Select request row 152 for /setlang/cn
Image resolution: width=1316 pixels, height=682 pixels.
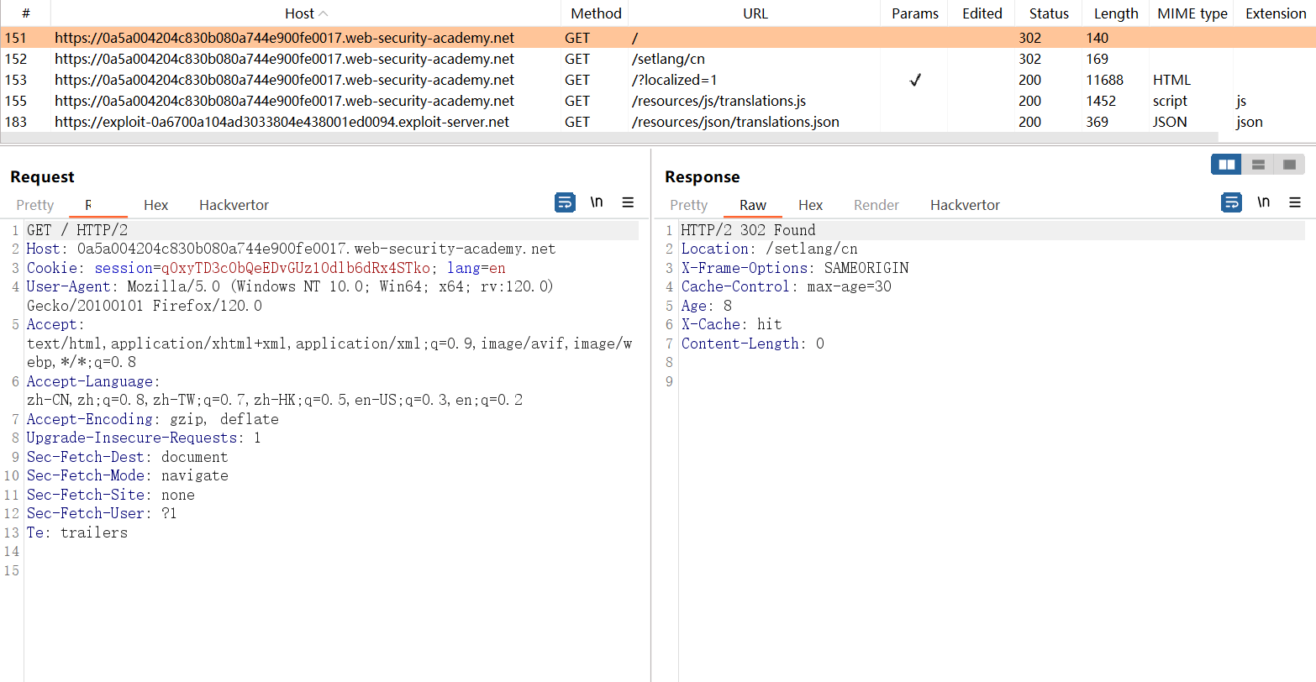[x=284, y=59]
